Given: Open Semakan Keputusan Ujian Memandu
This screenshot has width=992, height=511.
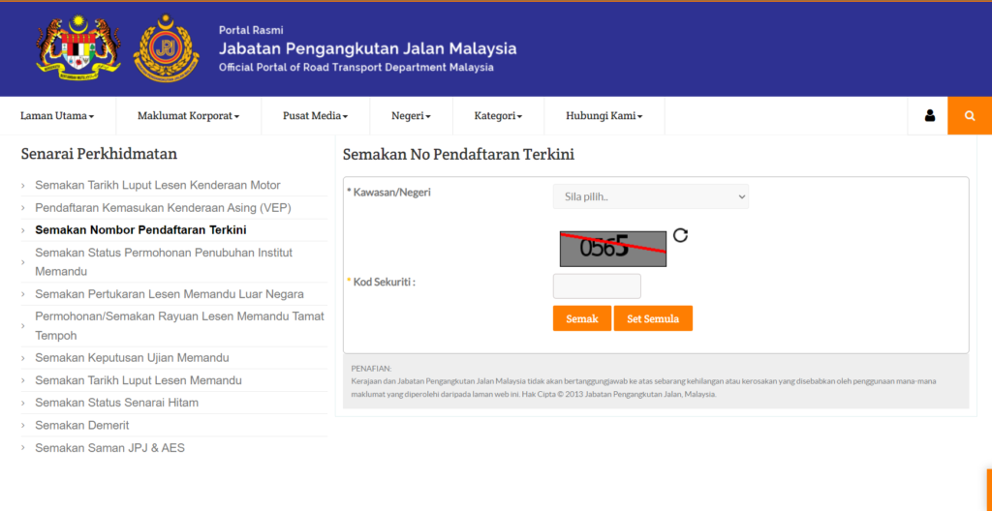Looking at the screenshot, I should point(132,358).
